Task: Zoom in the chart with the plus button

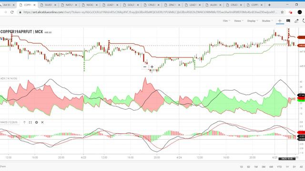Action: (x=152, y=66)
